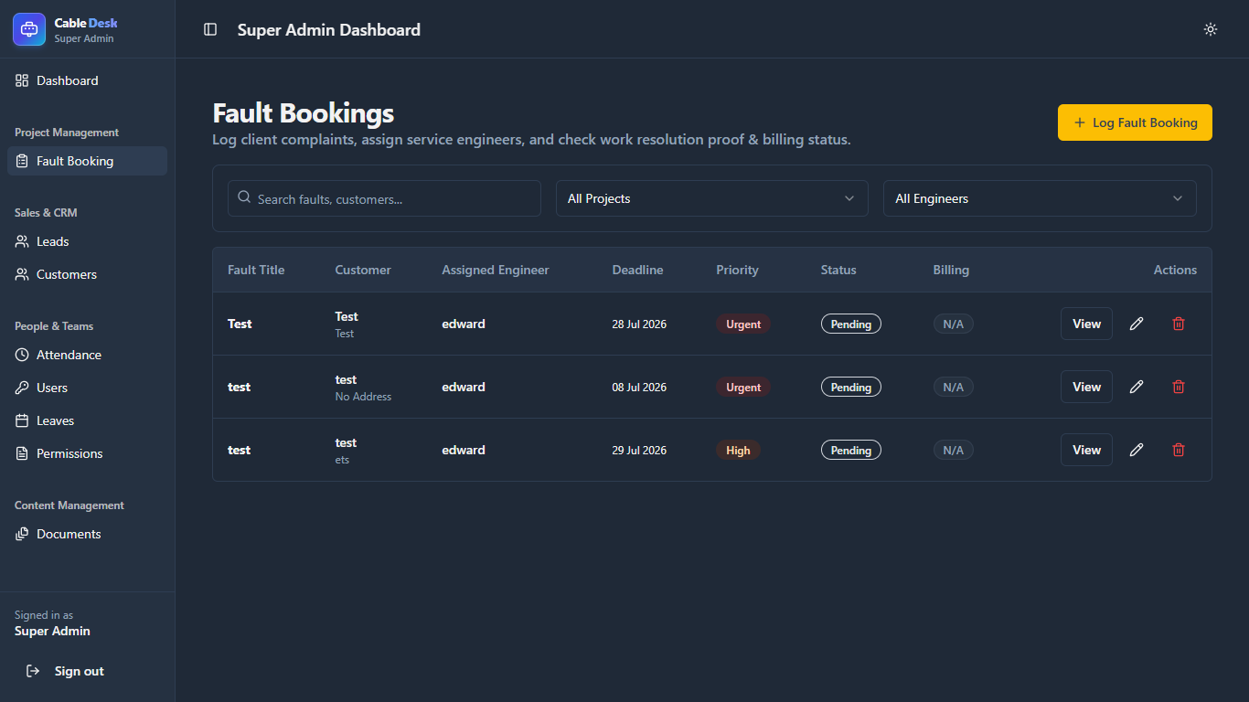The width and height of the screenshot is (1249, 702).
Task: Click the Fault Title column header
Action: [256, 270]
